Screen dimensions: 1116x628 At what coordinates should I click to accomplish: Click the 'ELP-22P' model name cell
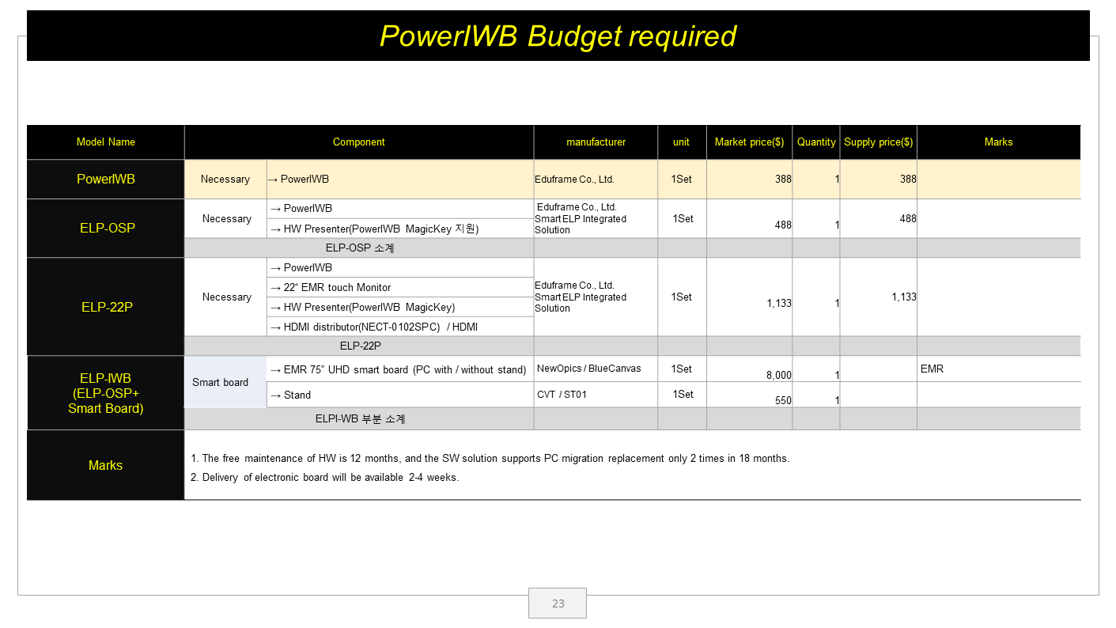coord(107,307)
